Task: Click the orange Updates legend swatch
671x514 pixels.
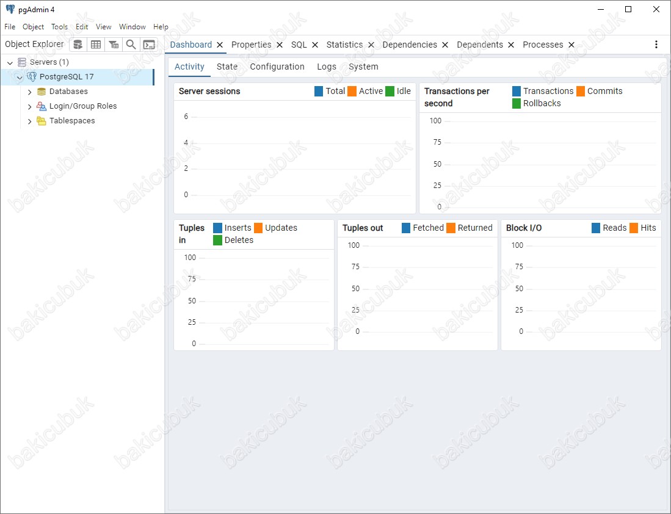Action: pos(258,228)
